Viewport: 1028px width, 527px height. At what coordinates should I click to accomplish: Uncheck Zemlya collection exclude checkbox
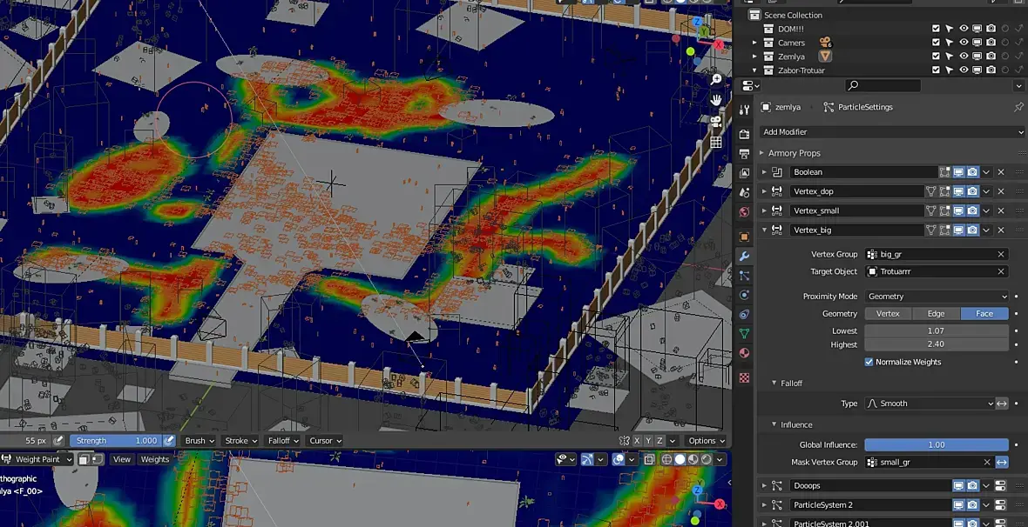[x=937, y=57]
